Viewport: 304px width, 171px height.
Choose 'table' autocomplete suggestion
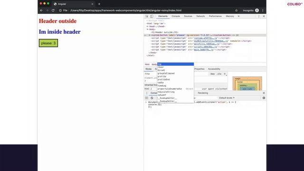coord(175,83)
